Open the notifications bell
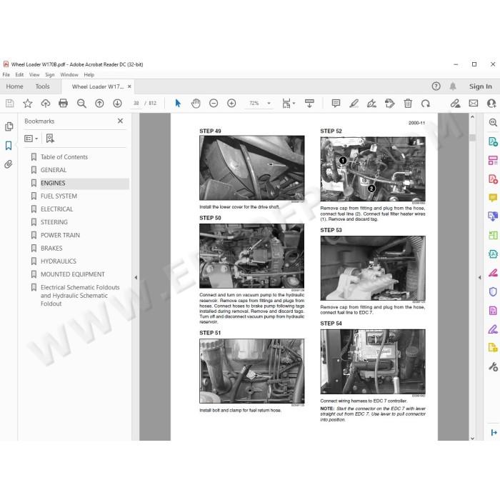This screenshot has height=500, width=500. tap(453, 86)
